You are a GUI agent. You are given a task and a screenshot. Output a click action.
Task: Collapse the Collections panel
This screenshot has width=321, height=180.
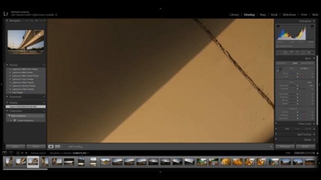[7, 111]
